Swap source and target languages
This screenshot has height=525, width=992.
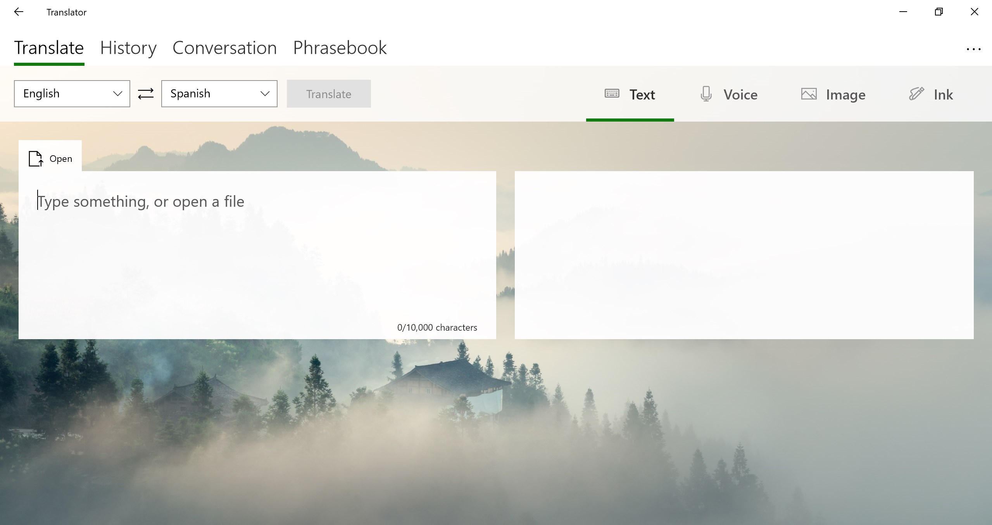point(146,94)
